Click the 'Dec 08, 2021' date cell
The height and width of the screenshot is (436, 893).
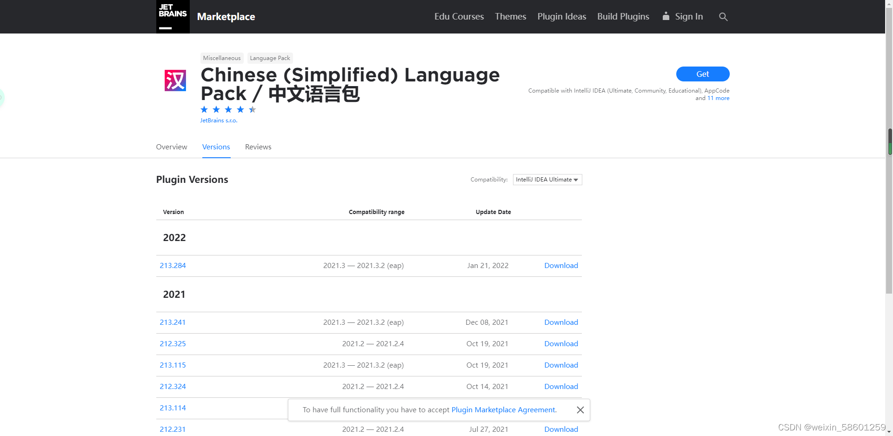pos(487,322)
